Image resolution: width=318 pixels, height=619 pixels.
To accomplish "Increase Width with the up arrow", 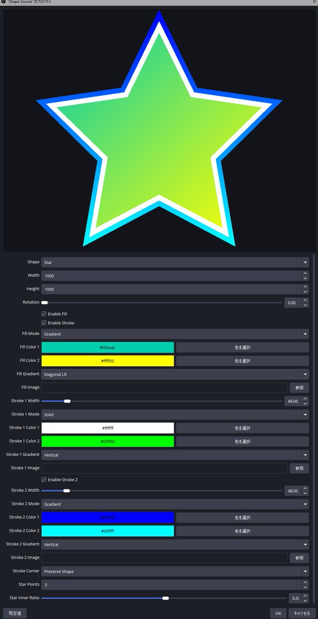I will 305,273.
